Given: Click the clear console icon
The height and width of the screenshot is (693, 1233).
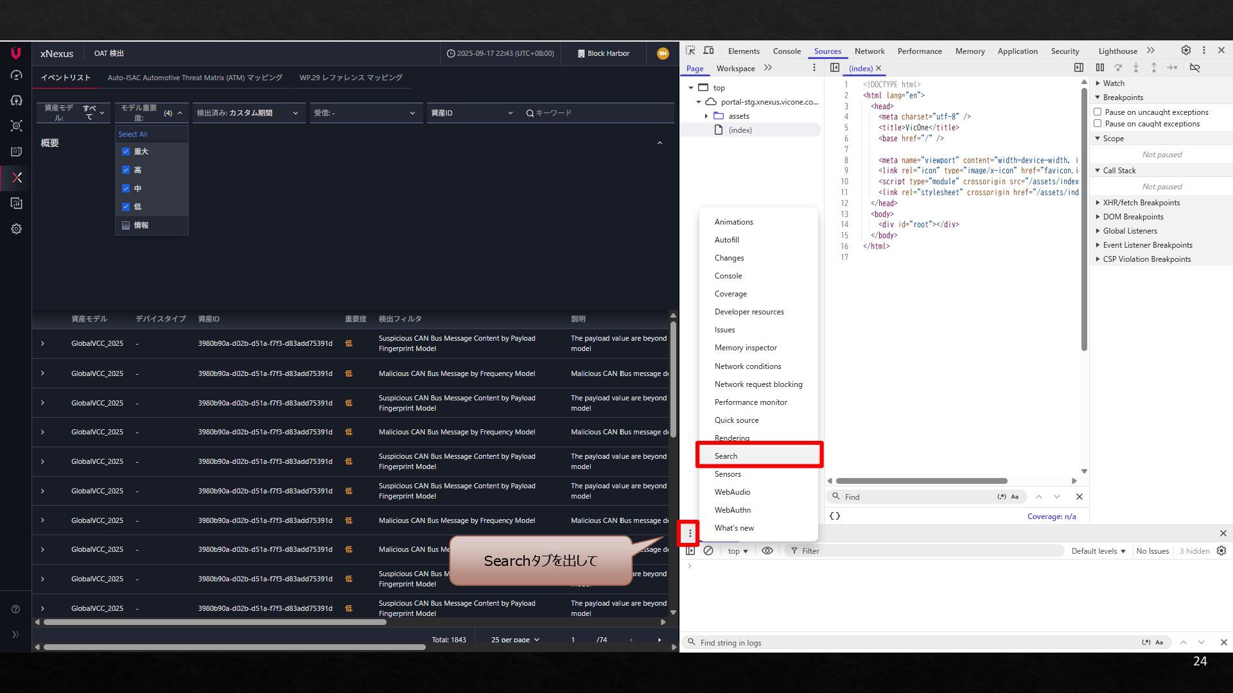Looking at the screenshot, I should pyautogui.click(x=708, y=551).
